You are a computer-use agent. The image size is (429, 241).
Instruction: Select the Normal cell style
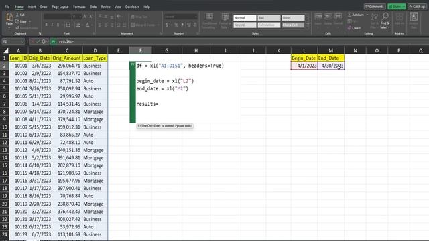(245, 18)
